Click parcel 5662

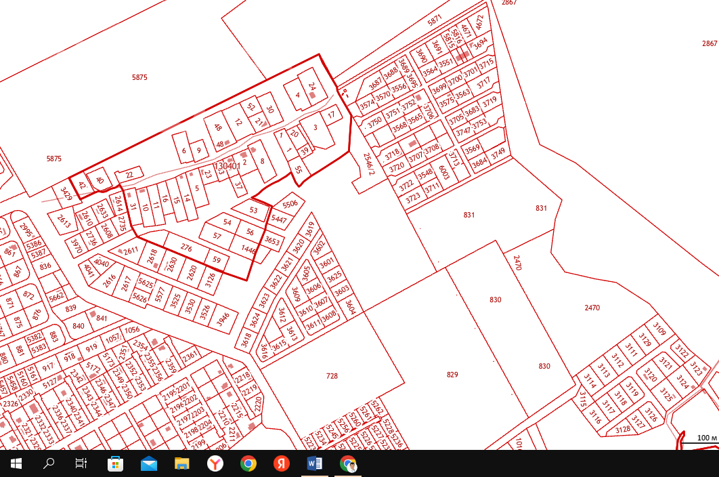(56, 297)
